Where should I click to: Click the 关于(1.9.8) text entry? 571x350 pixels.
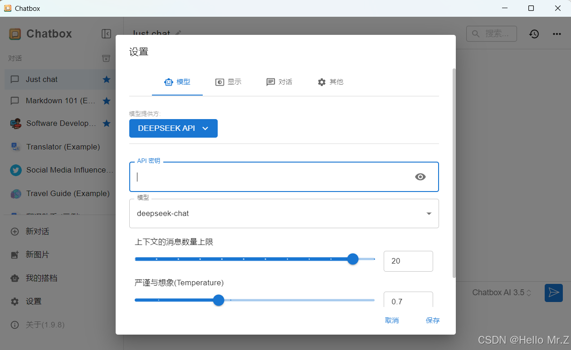[45, 325]
